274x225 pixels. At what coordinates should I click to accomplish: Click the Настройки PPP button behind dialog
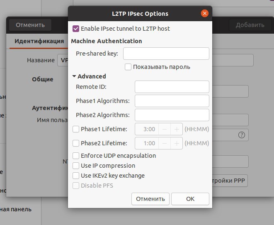pyautogui.click(x=230, y=181)
